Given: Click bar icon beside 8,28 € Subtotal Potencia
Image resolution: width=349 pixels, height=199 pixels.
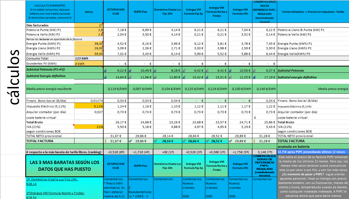Looking at the screenshot, I should [155, 71].
